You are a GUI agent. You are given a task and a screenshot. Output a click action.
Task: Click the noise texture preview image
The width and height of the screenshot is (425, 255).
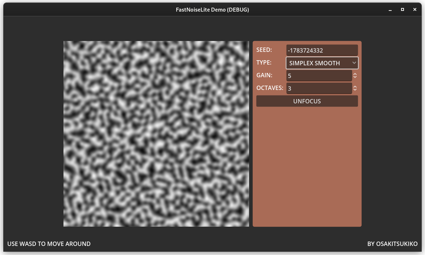pos(156,134)
